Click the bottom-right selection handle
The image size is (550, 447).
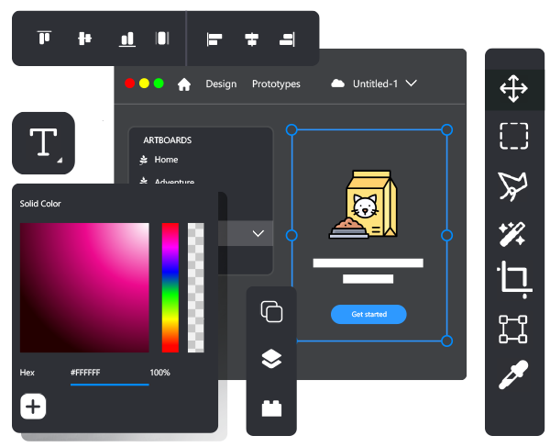tap(447, 341)
